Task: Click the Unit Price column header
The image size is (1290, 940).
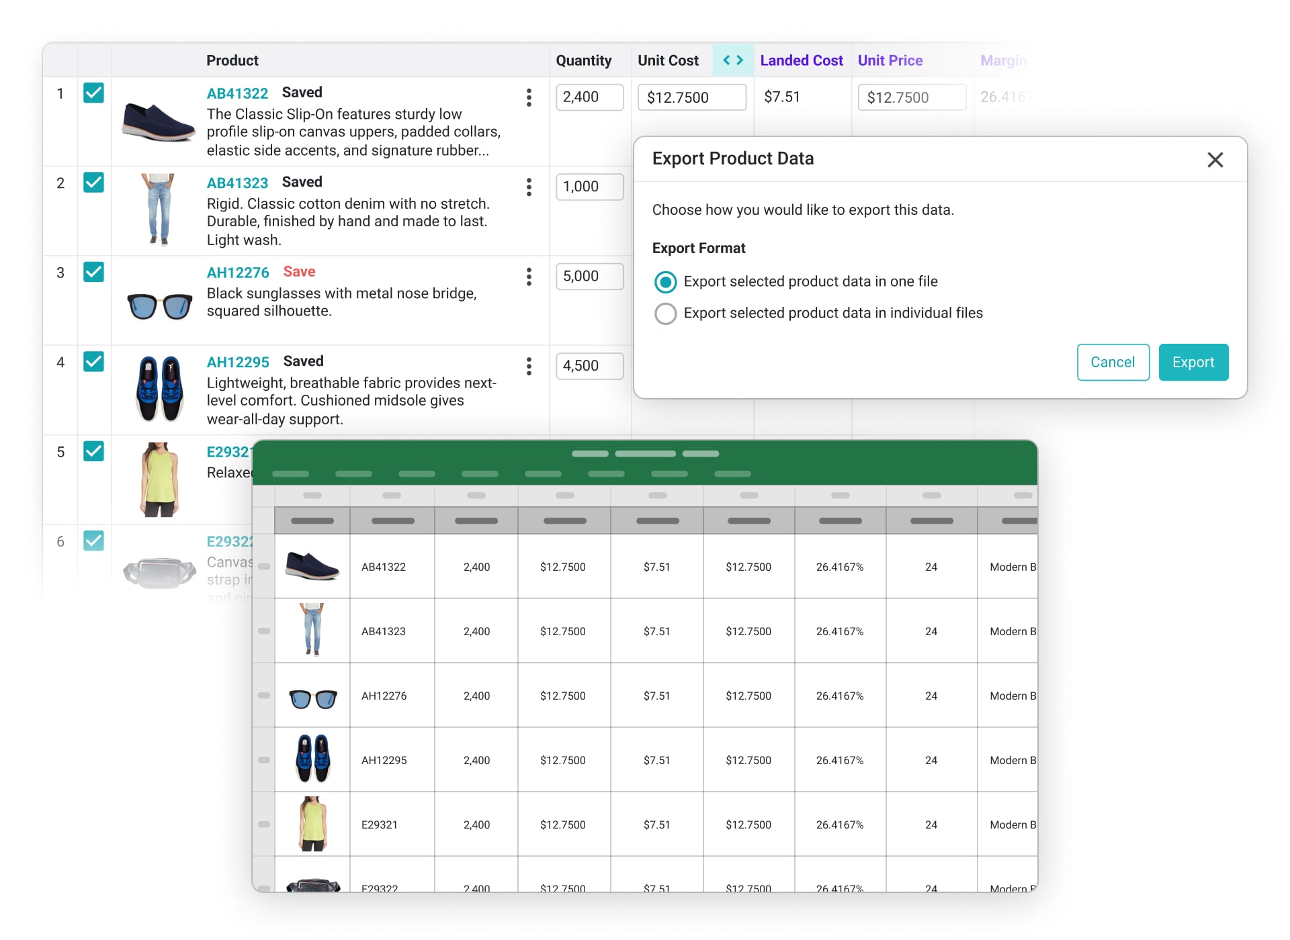Action: click(x=890, y=60)
